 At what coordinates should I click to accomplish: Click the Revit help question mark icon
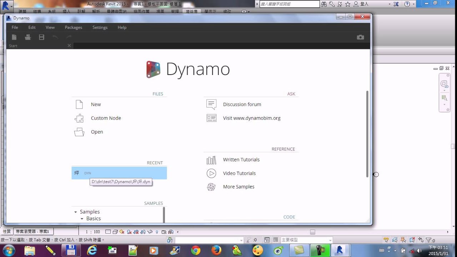coord(407,4)
